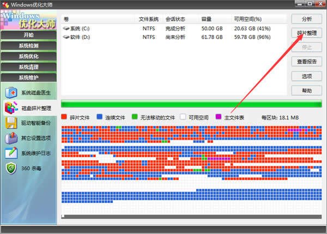The width and height of the screenshot is (327, 234).
Task: Click the green analysis progress bar
Action: (191, 104)
